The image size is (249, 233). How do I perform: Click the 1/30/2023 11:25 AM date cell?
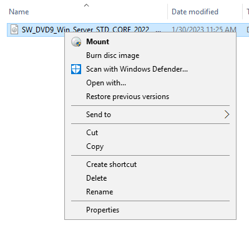(x=204, y=30)
